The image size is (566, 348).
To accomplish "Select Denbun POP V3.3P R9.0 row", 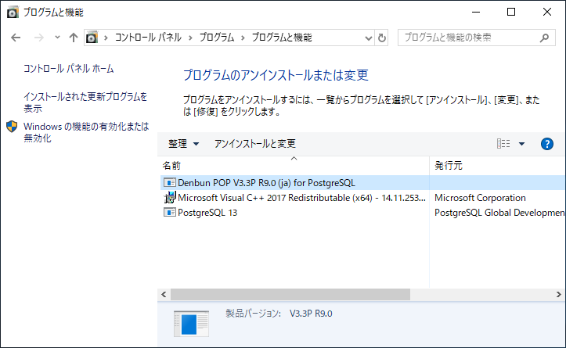I will [362, 183].
